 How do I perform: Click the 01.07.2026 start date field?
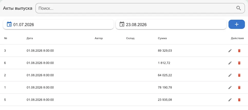[x=58, y=24]
